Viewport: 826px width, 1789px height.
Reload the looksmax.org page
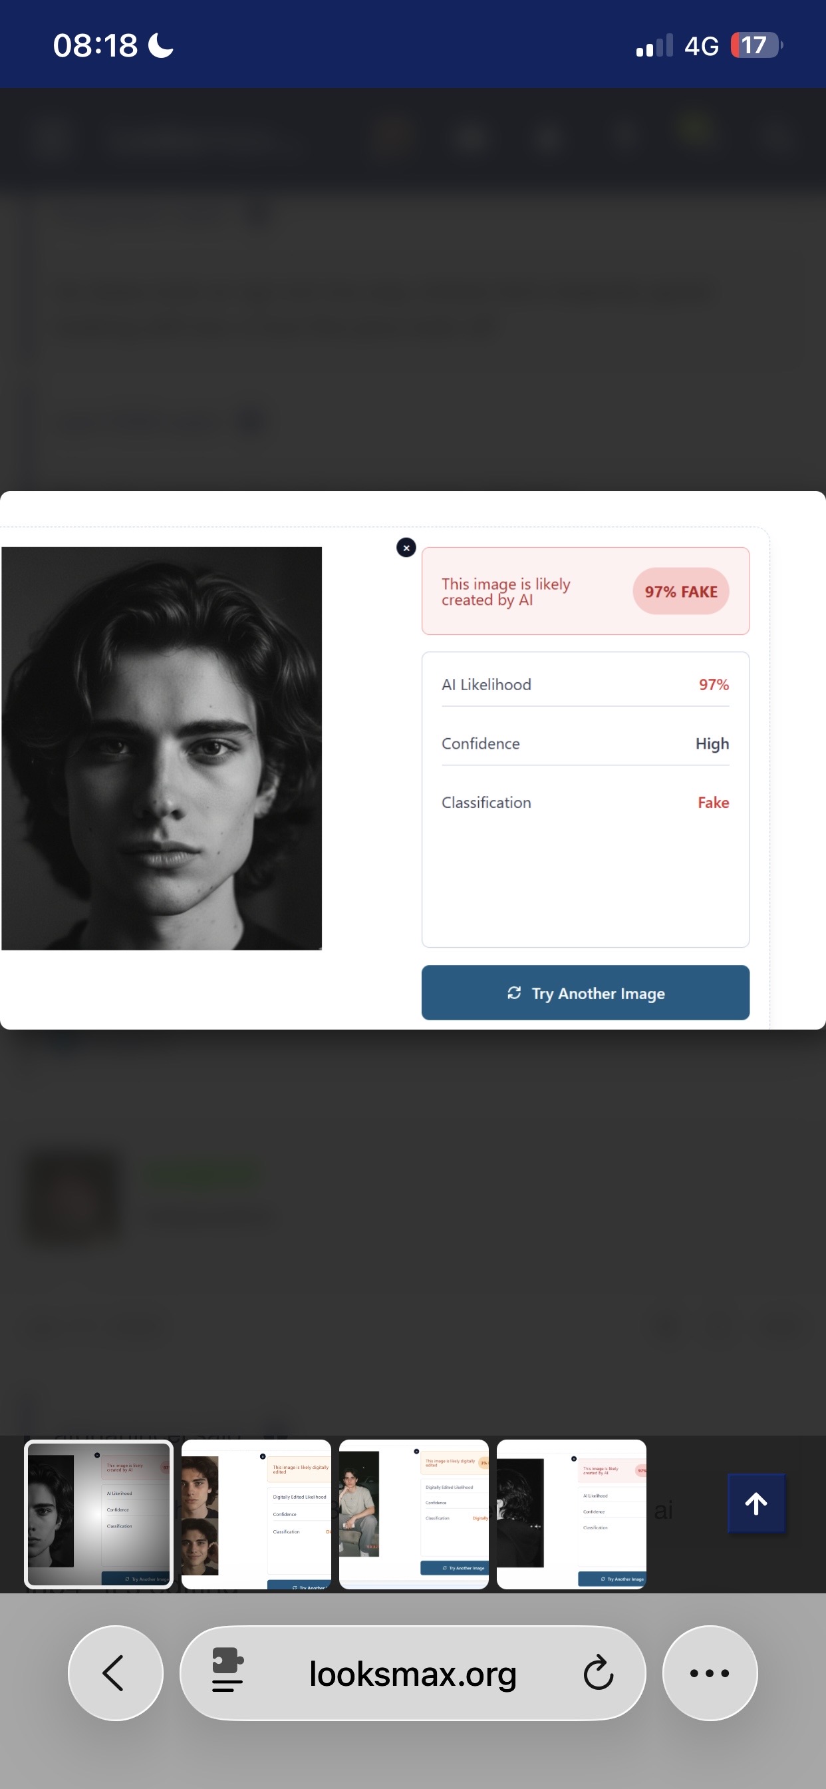(598, 1673)
